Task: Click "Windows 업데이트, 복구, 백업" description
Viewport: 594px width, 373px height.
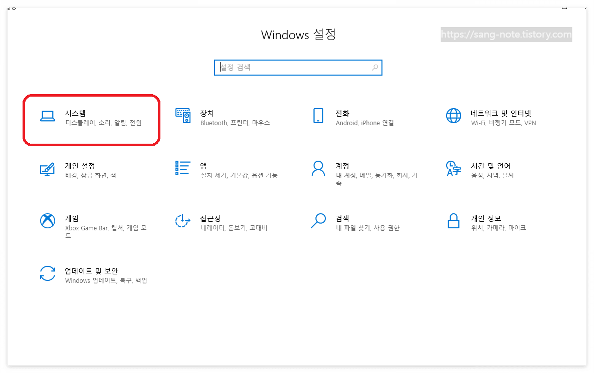Action: coord(106,281)
